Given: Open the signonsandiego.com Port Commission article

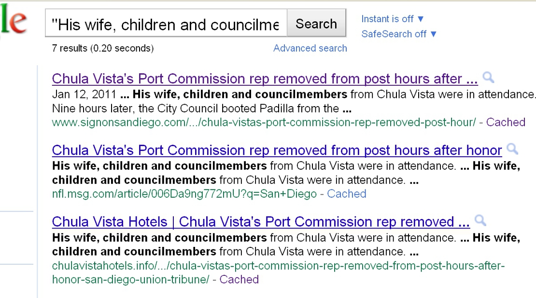Looking at the screenshot, I should [x=264, y=78].
